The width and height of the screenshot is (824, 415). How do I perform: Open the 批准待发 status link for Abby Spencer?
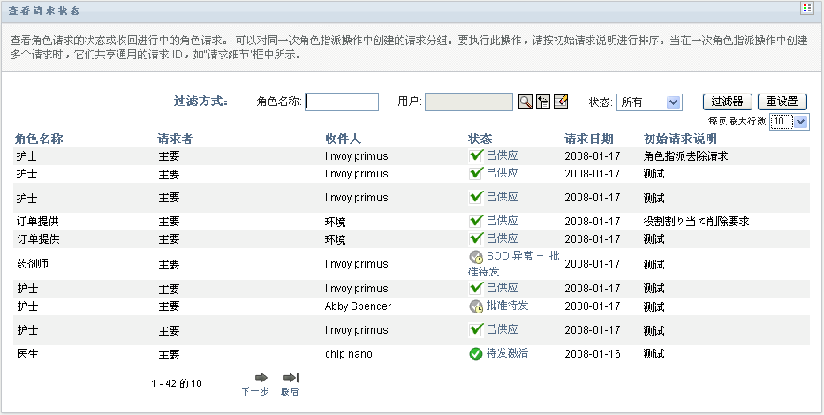pos(508,306)
